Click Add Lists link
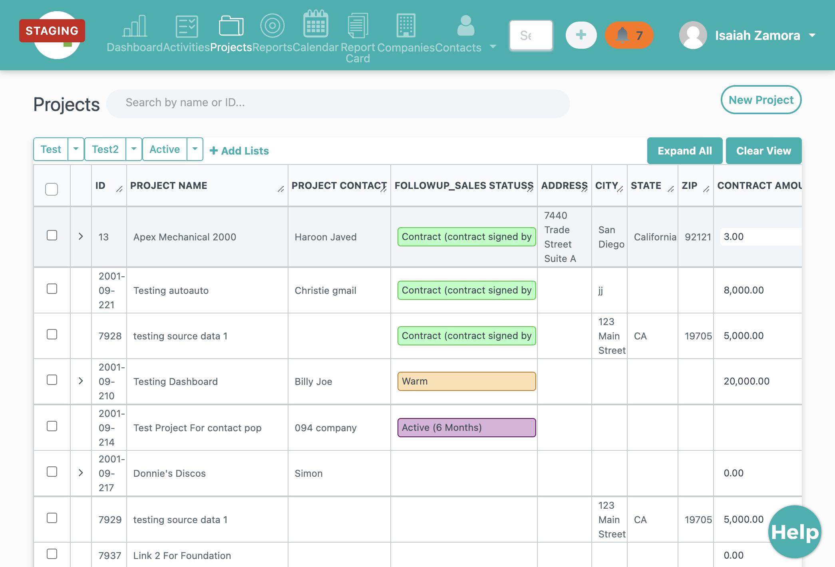This screenshot has width=835, height=567. 239,151
